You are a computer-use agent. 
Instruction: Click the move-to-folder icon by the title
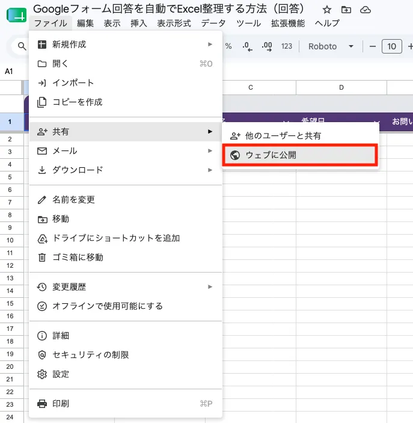(346, 10)
